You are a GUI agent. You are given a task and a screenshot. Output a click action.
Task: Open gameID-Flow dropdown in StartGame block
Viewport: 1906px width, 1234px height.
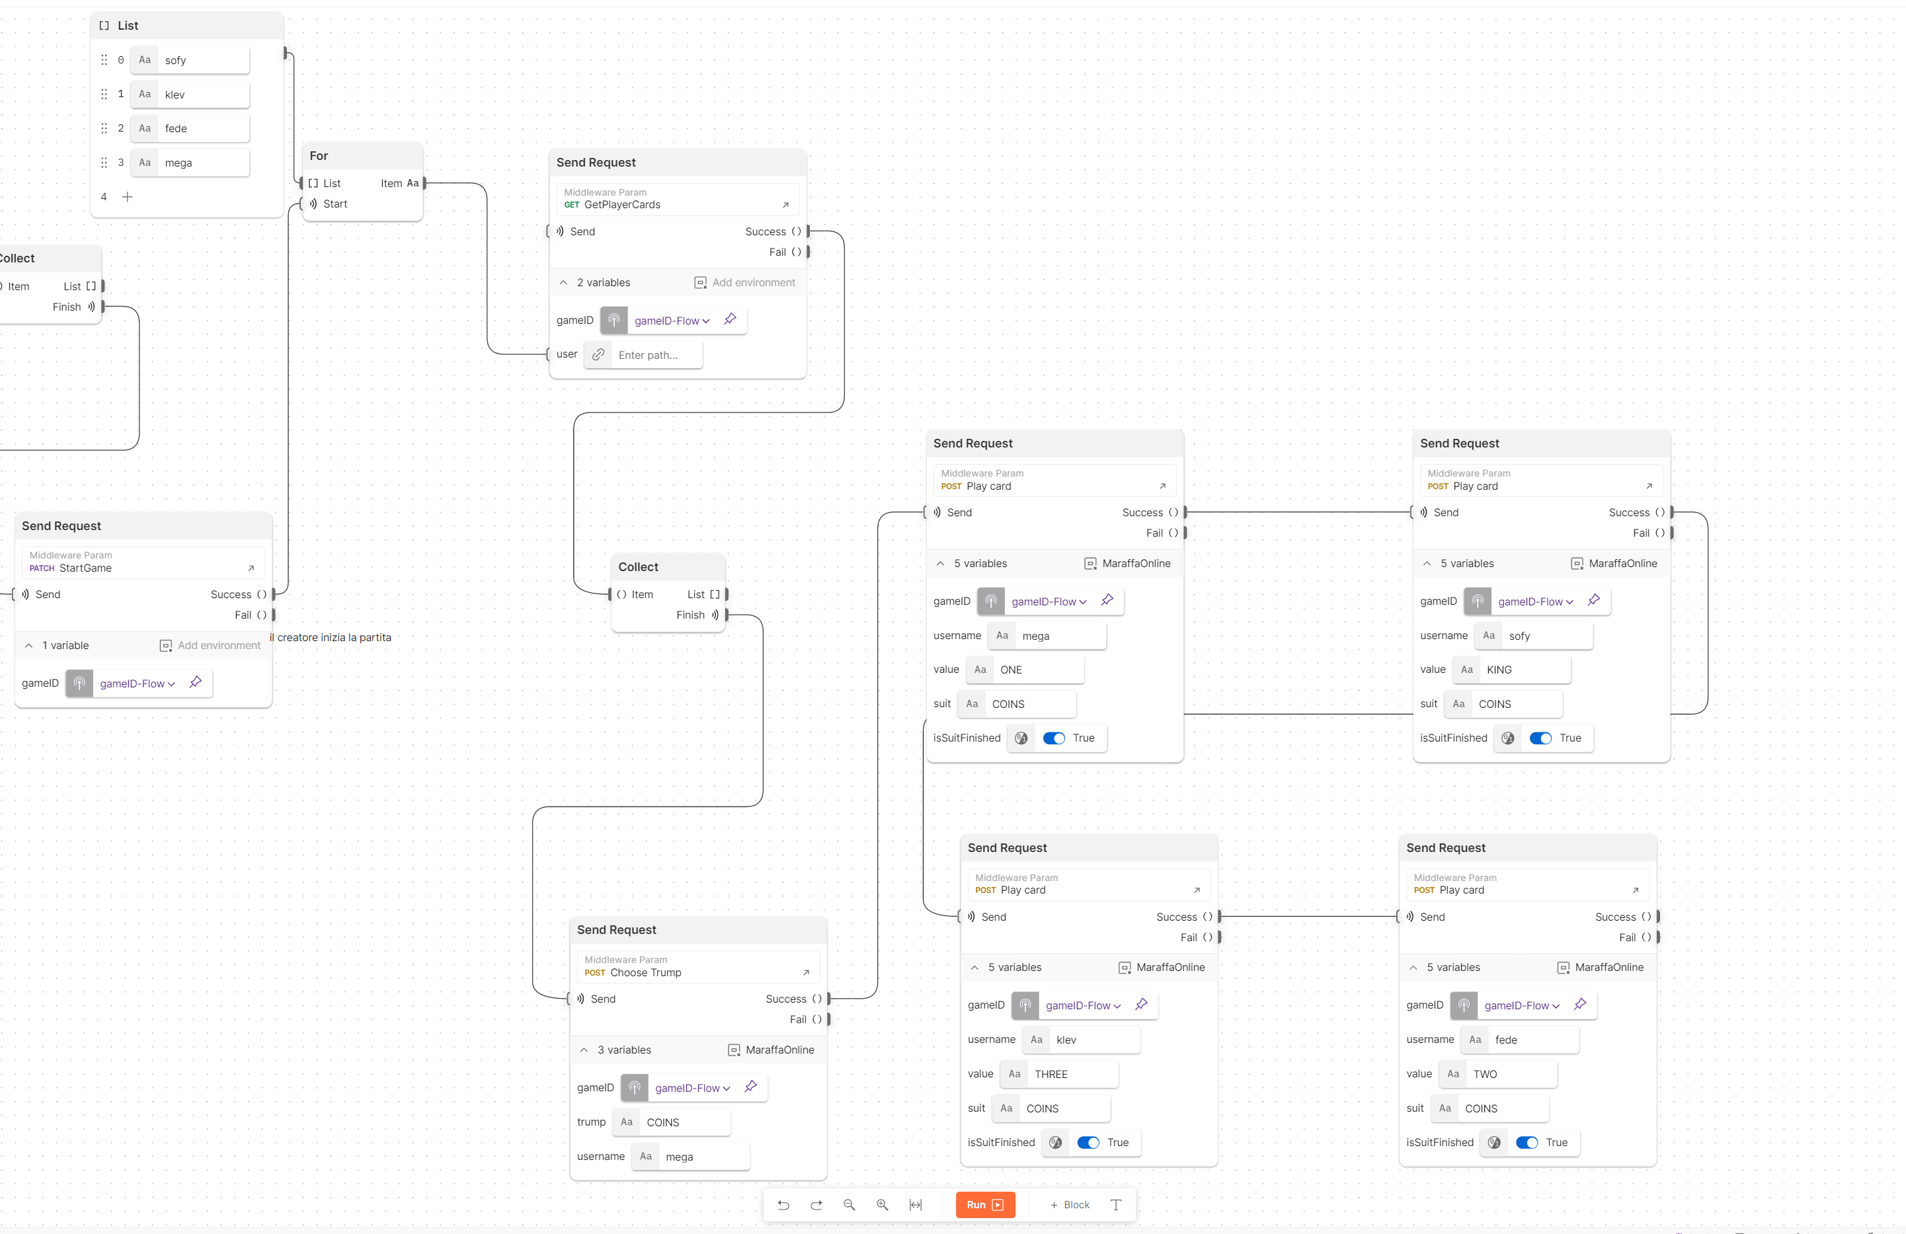[137, 684]
